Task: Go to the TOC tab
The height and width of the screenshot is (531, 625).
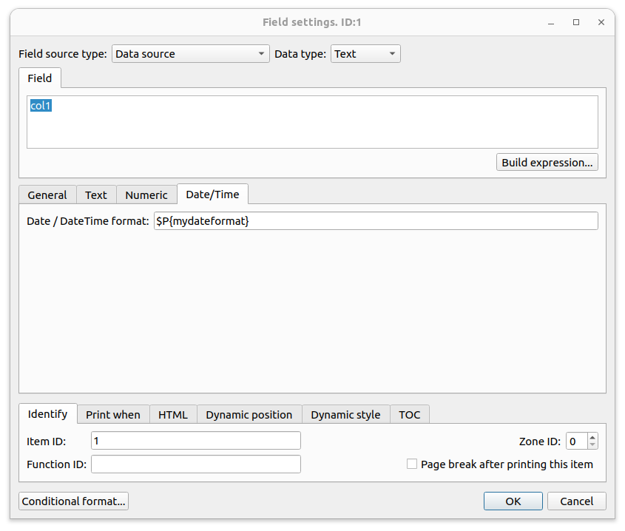Action: pyautogui.click(x=409, y=415)
